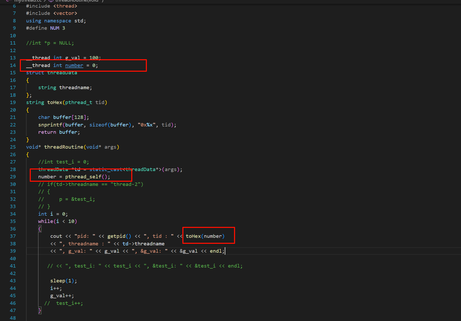Click the 'getpid()' call
Image resolution: width=461 pixels, height=321 pixels.
coord(119,236)
